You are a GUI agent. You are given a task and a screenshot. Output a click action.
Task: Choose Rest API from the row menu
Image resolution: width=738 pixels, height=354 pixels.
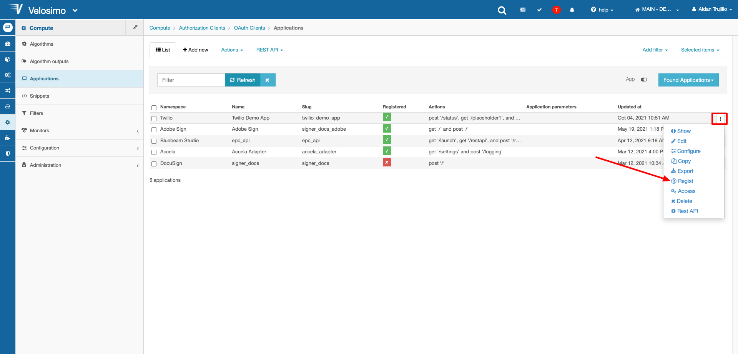point(685,211)
